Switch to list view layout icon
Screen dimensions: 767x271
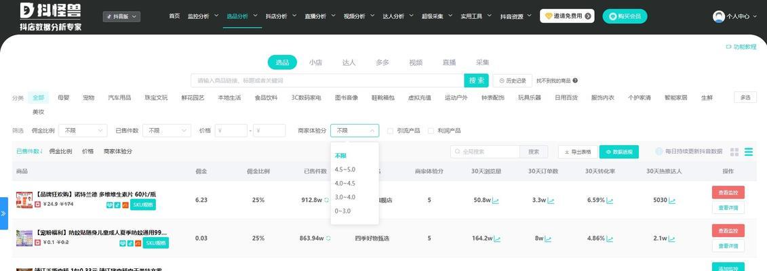coord(749,152)
